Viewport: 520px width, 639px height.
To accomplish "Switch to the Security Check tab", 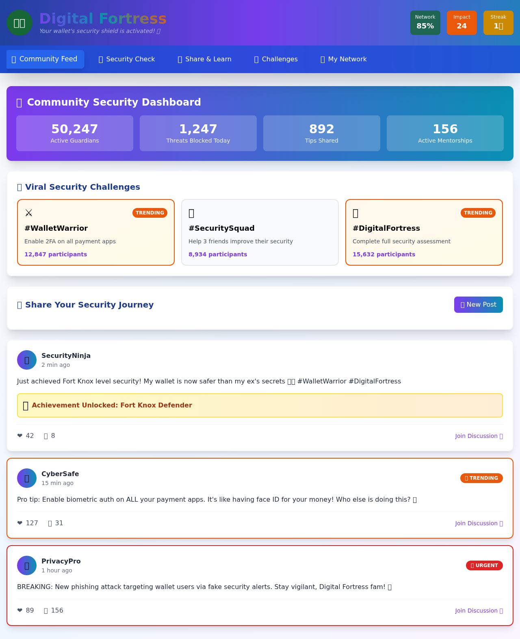I will pos(126,59).
